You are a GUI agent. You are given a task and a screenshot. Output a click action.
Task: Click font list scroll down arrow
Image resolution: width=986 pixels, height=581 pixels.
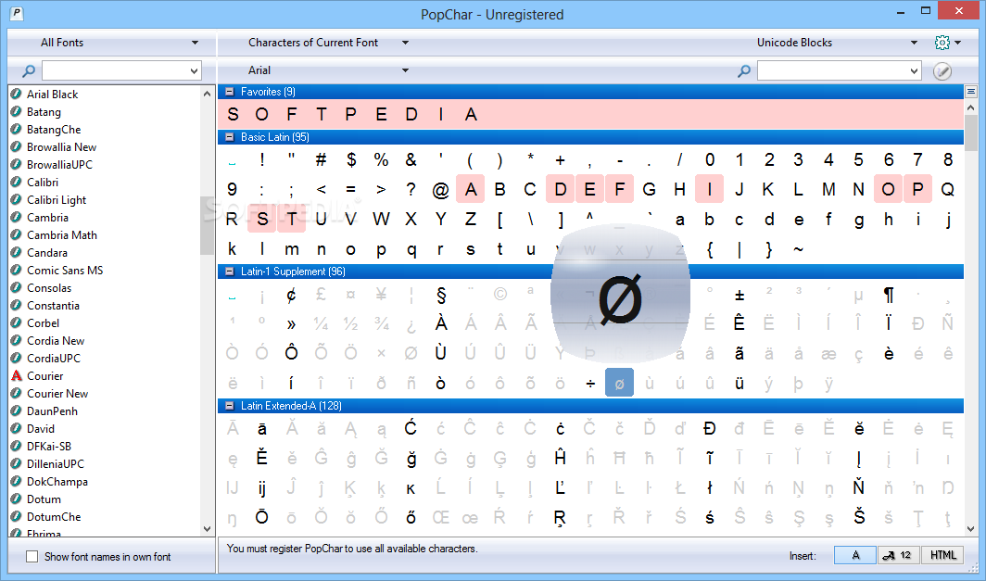207,529
